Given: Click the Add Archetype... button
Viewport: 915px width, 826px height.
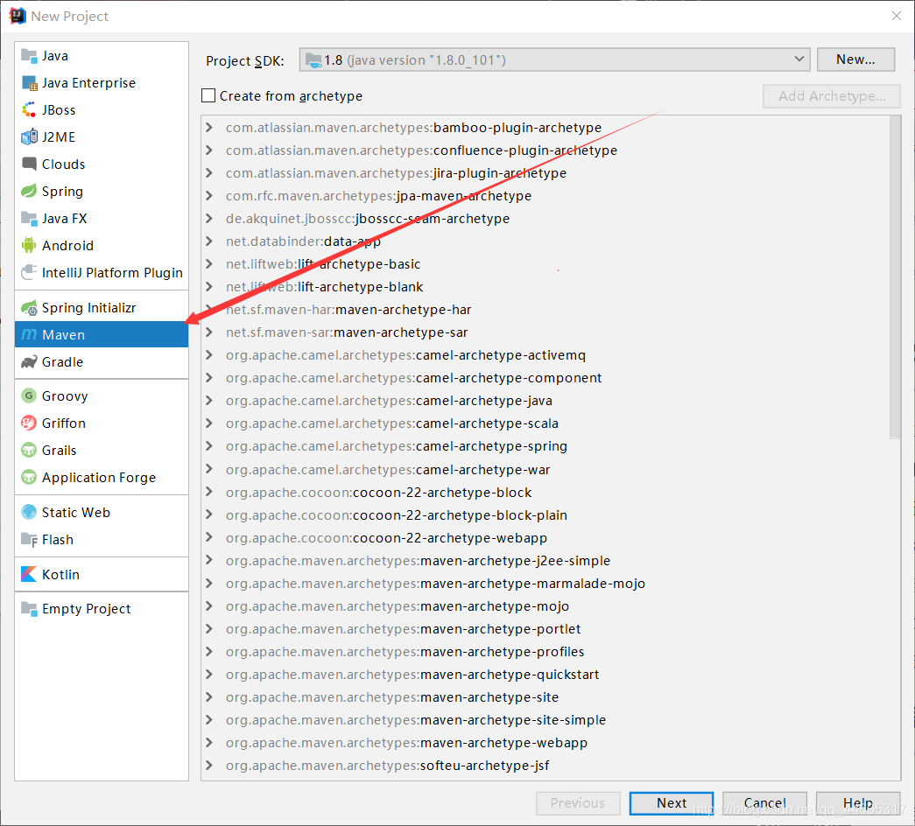Looking at the screenshot, I should point(832,96).
